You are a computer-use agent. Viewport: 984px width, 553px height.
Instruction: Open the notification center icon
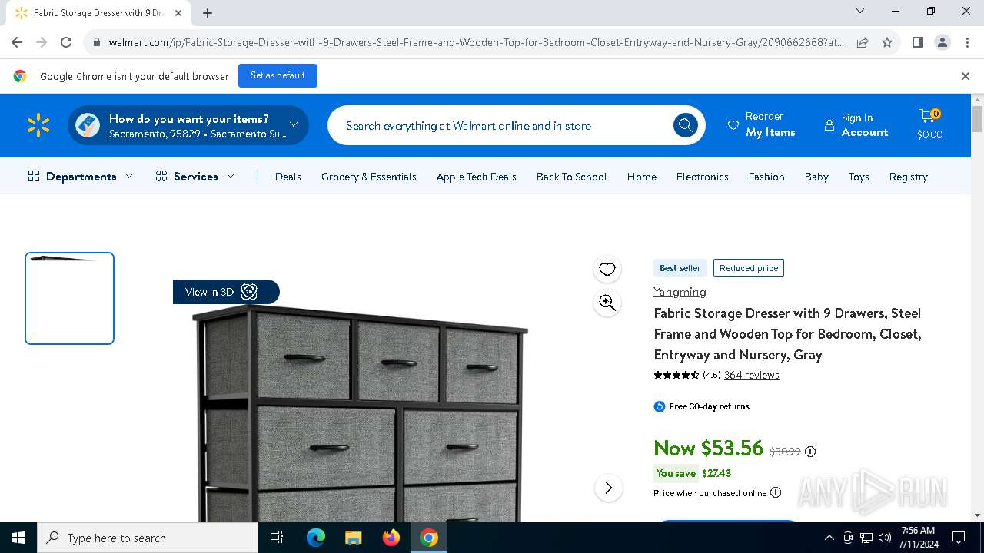coord(959,538)
